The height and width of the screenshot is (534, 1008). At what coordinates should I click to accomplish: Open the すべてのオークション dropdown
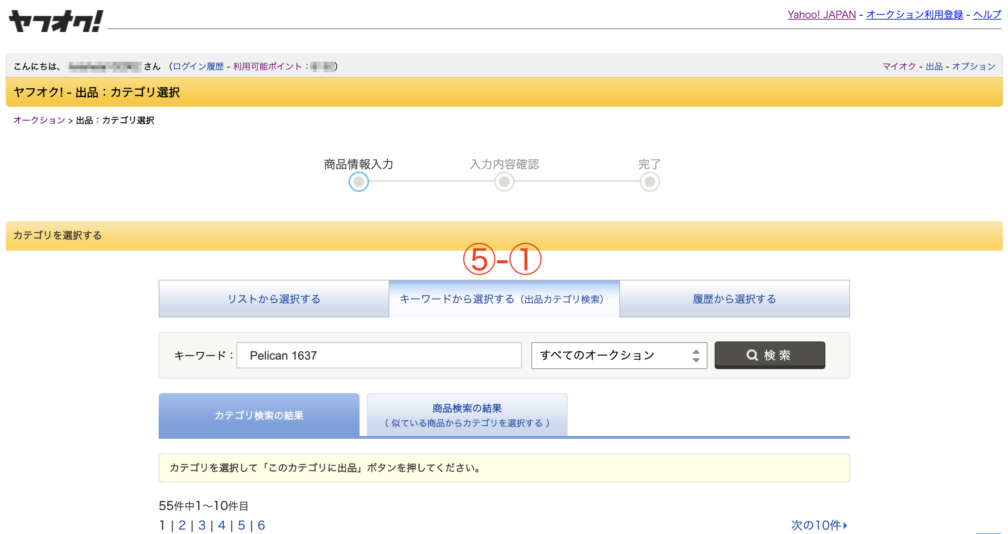tap(619, 356)
